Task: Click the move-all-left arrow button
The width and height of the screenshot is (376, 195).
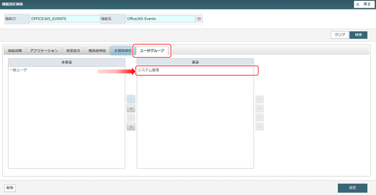Action: pyautogui.click(x=131, y=127)
